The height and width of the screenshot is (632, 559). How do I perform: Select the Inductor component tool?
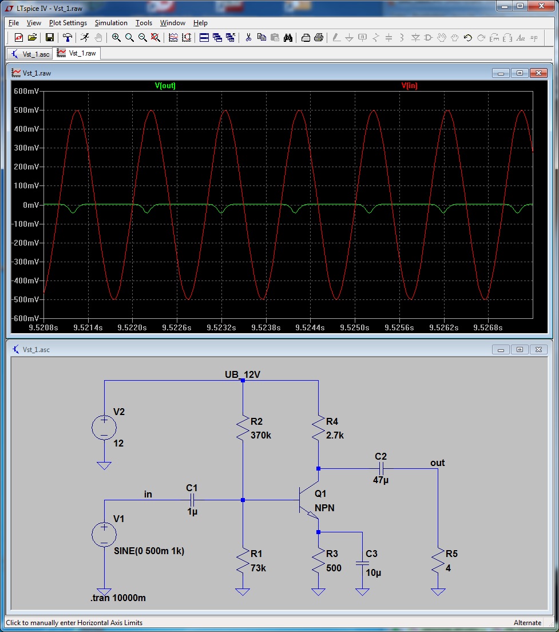(x=402, y=37)
